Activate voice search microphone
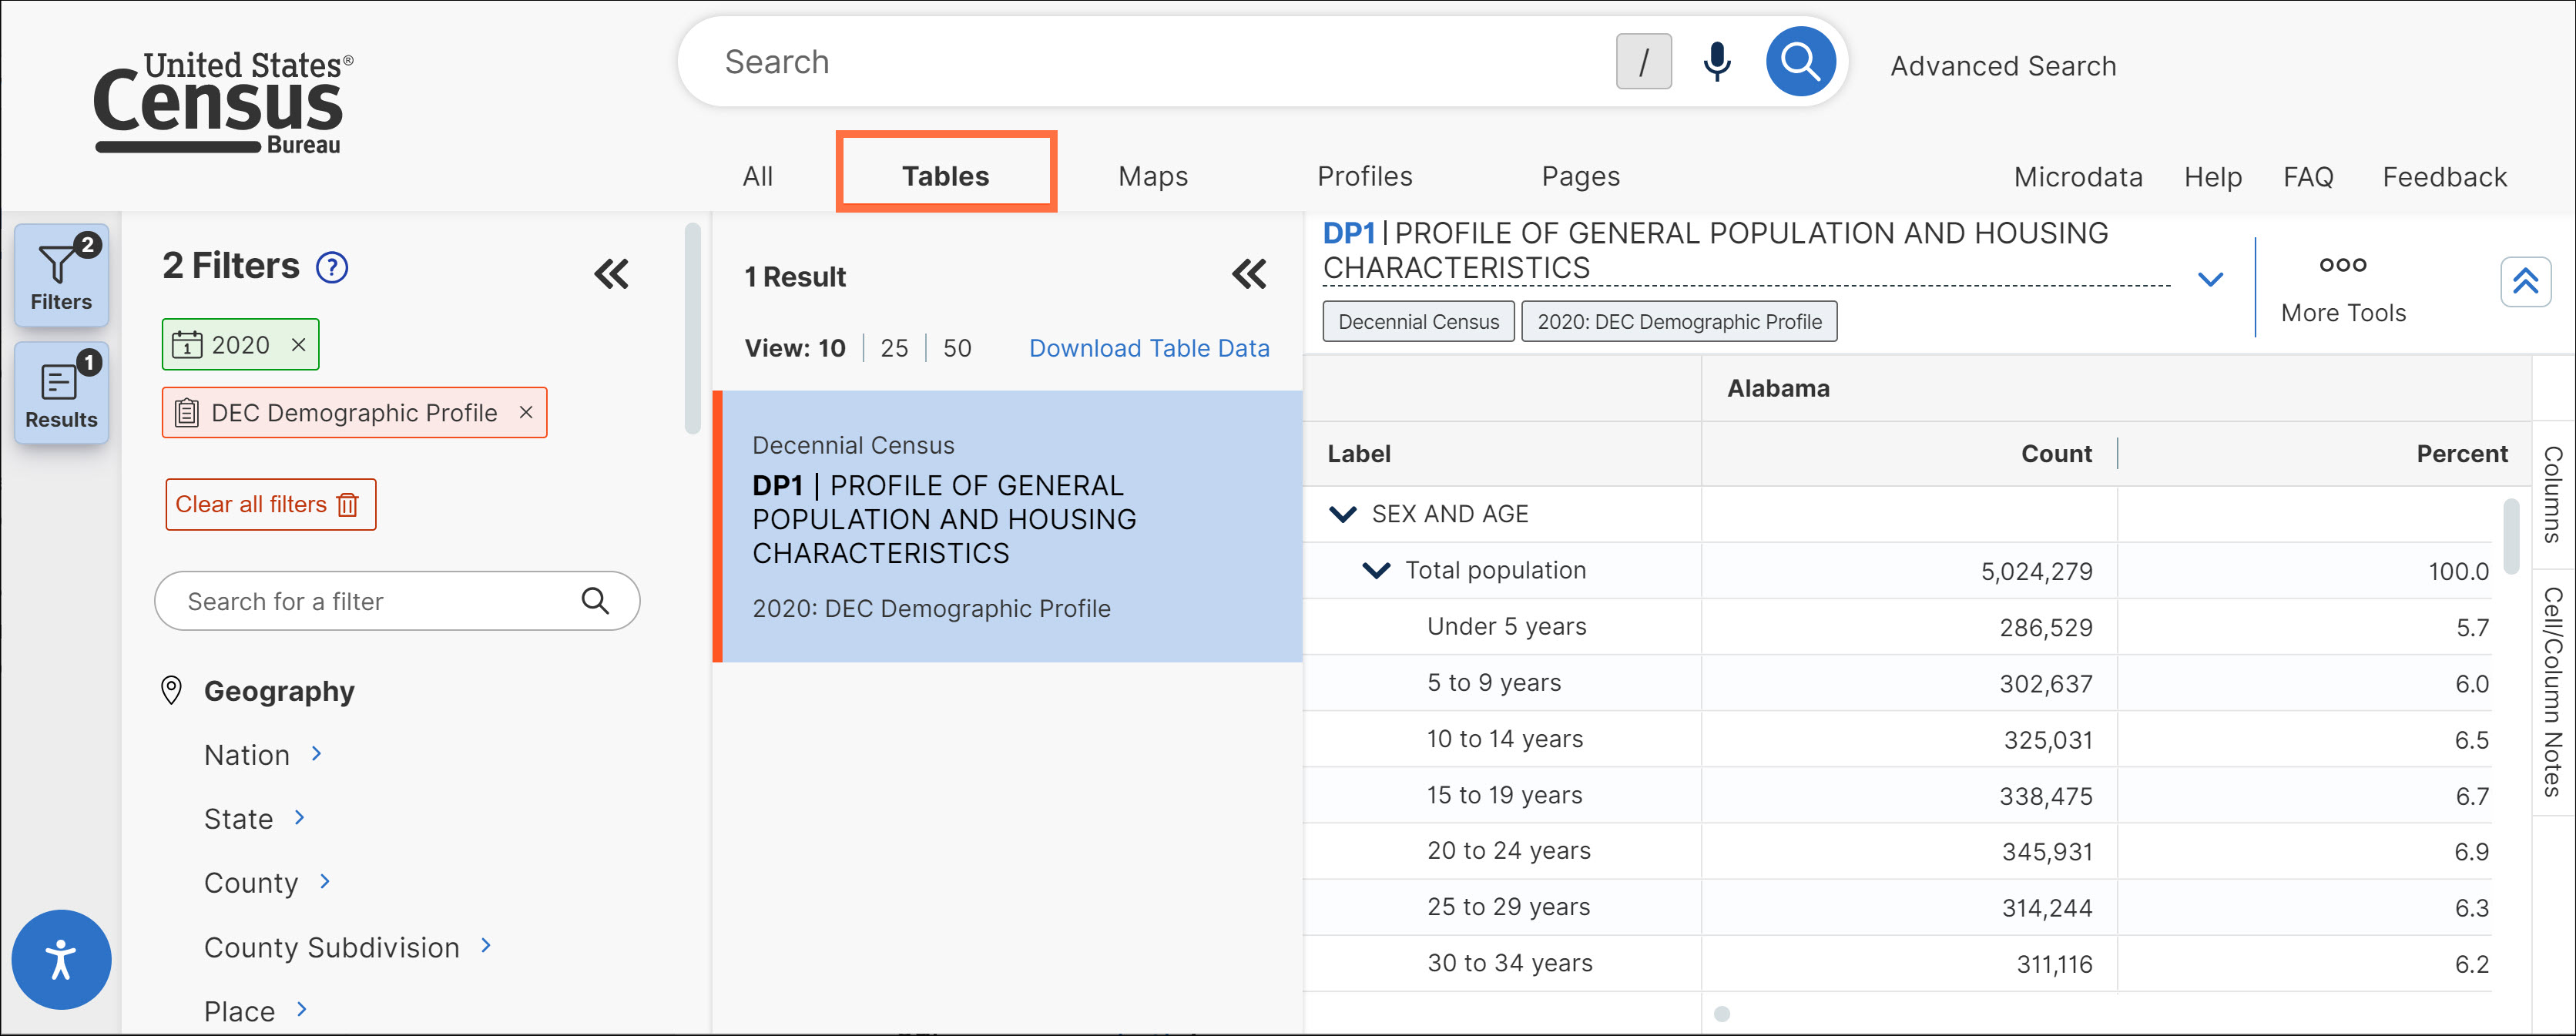Viewport: 2576px width, 1036px height. (x=1716, y=62)
